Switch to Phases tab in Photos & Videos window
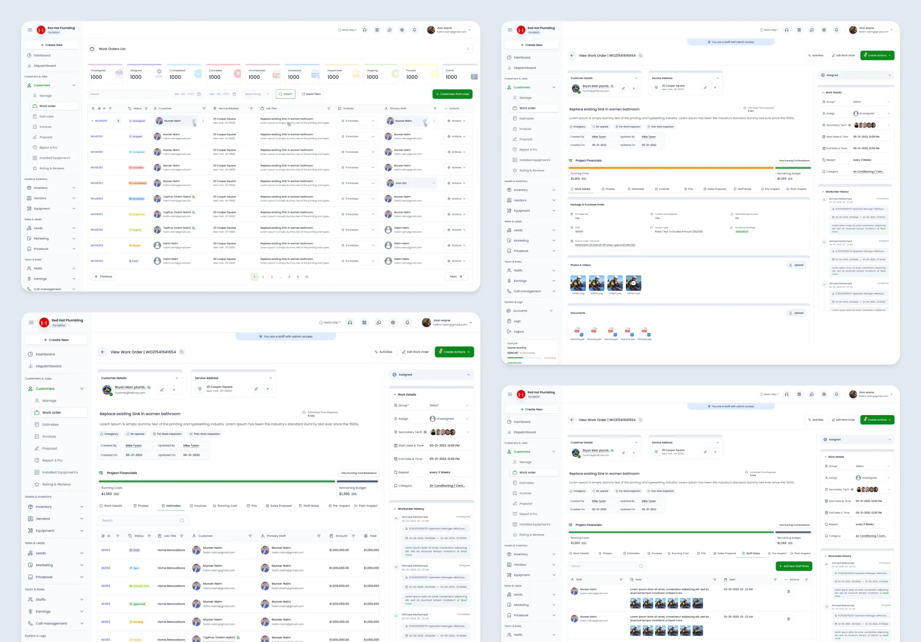 tap(608, 189)
